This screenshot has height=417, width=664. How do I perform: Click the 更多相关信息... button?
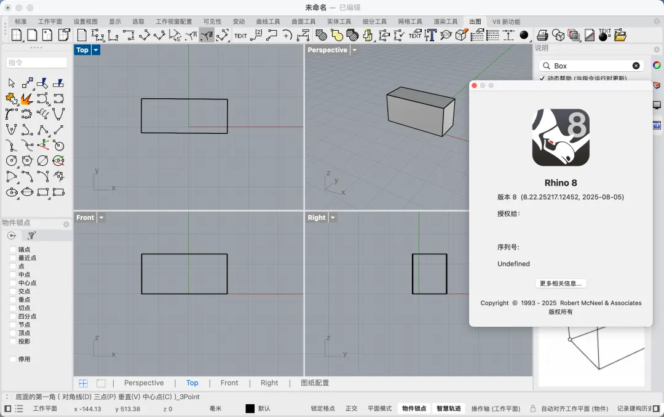point(560,283)
